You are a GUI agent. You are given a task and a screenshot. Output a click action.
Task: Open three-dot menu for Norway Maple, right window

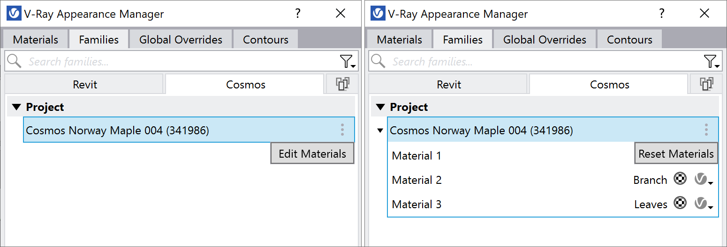(706, 130)
